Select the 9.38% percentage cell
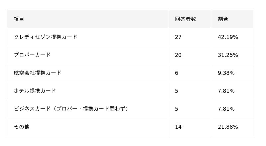The width and height of the screenshot is (266, 146). [226, 73]
